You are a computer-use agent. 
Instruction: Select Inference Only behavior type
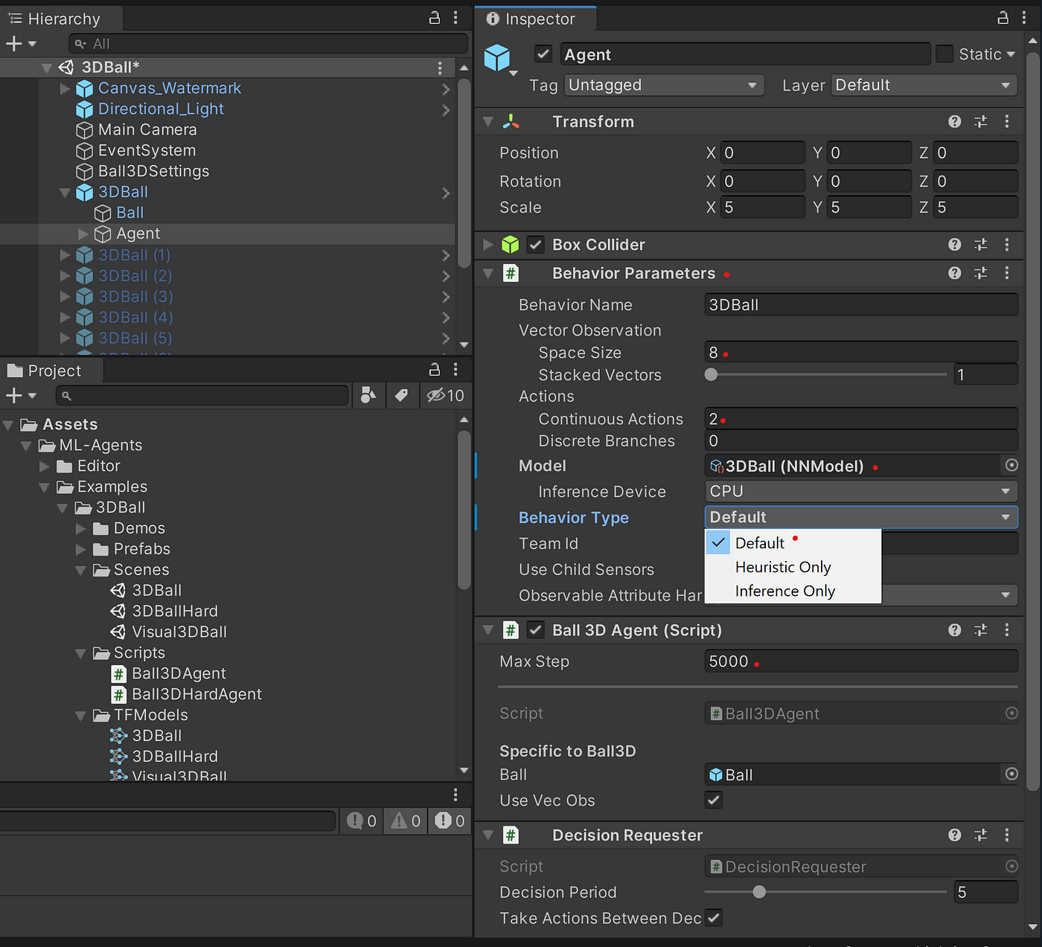(793, 591)
